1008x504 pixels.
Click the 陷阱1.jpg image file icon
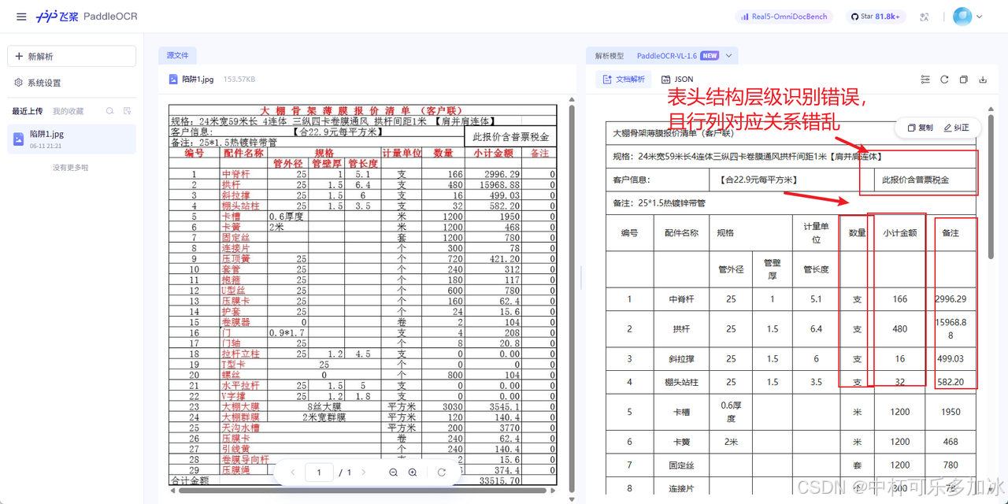click(x=174, y=79)
